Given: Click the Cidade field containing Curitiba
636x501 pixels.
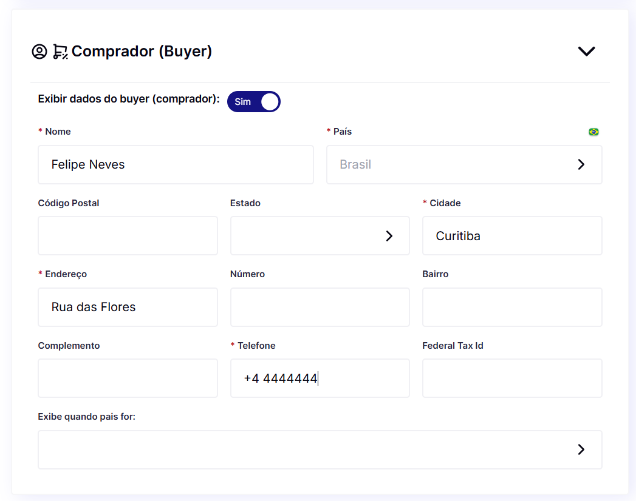Looking at the screenshot, I should tap(512, 236).
